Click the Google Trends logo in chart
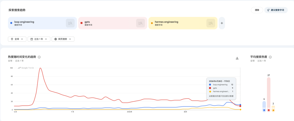Screen dimensions: 294x121 click(26, 68)
